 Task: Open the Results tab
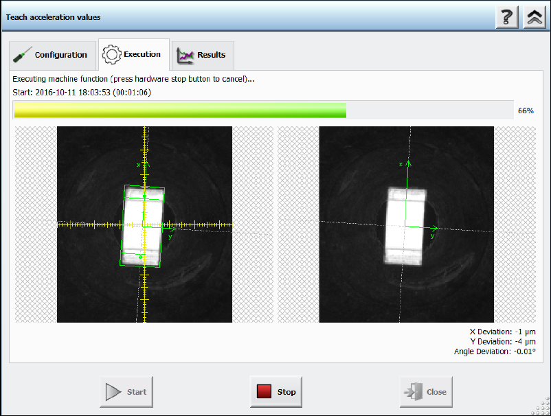[211, 55]
